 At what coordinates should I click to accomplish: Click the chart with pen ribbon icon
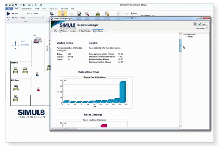tap(79, 14)
